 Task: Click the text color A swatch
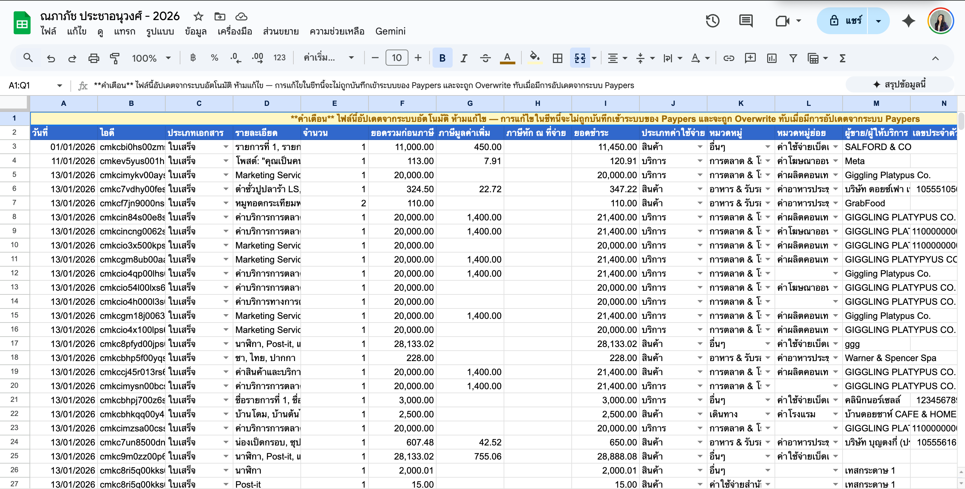(507, 58)
